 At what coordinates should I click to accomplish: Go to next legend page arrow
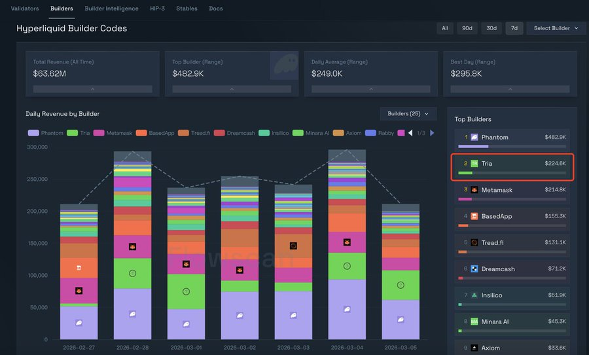click(x=432, y=133)
